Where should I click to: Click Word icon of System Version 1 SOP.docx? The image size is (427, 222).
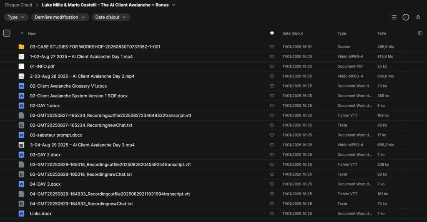point(21,96)
